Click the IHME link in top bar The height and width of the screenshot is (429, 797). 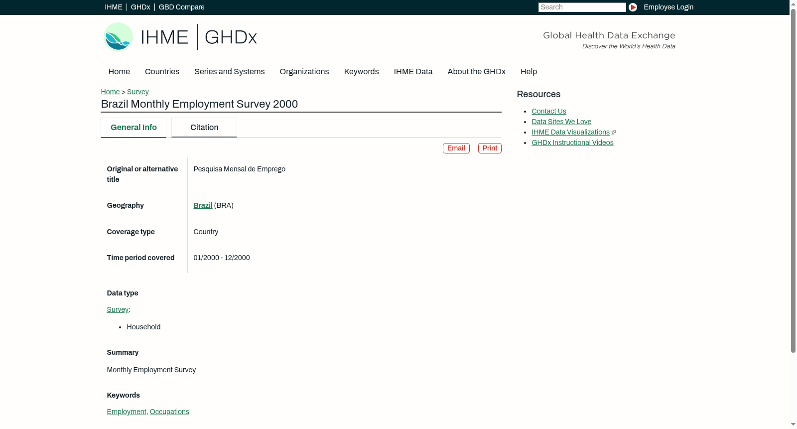114,7
